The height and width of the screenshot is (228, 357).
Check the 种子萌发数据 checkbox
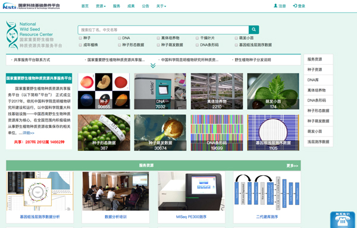click(x=158, y=45)
